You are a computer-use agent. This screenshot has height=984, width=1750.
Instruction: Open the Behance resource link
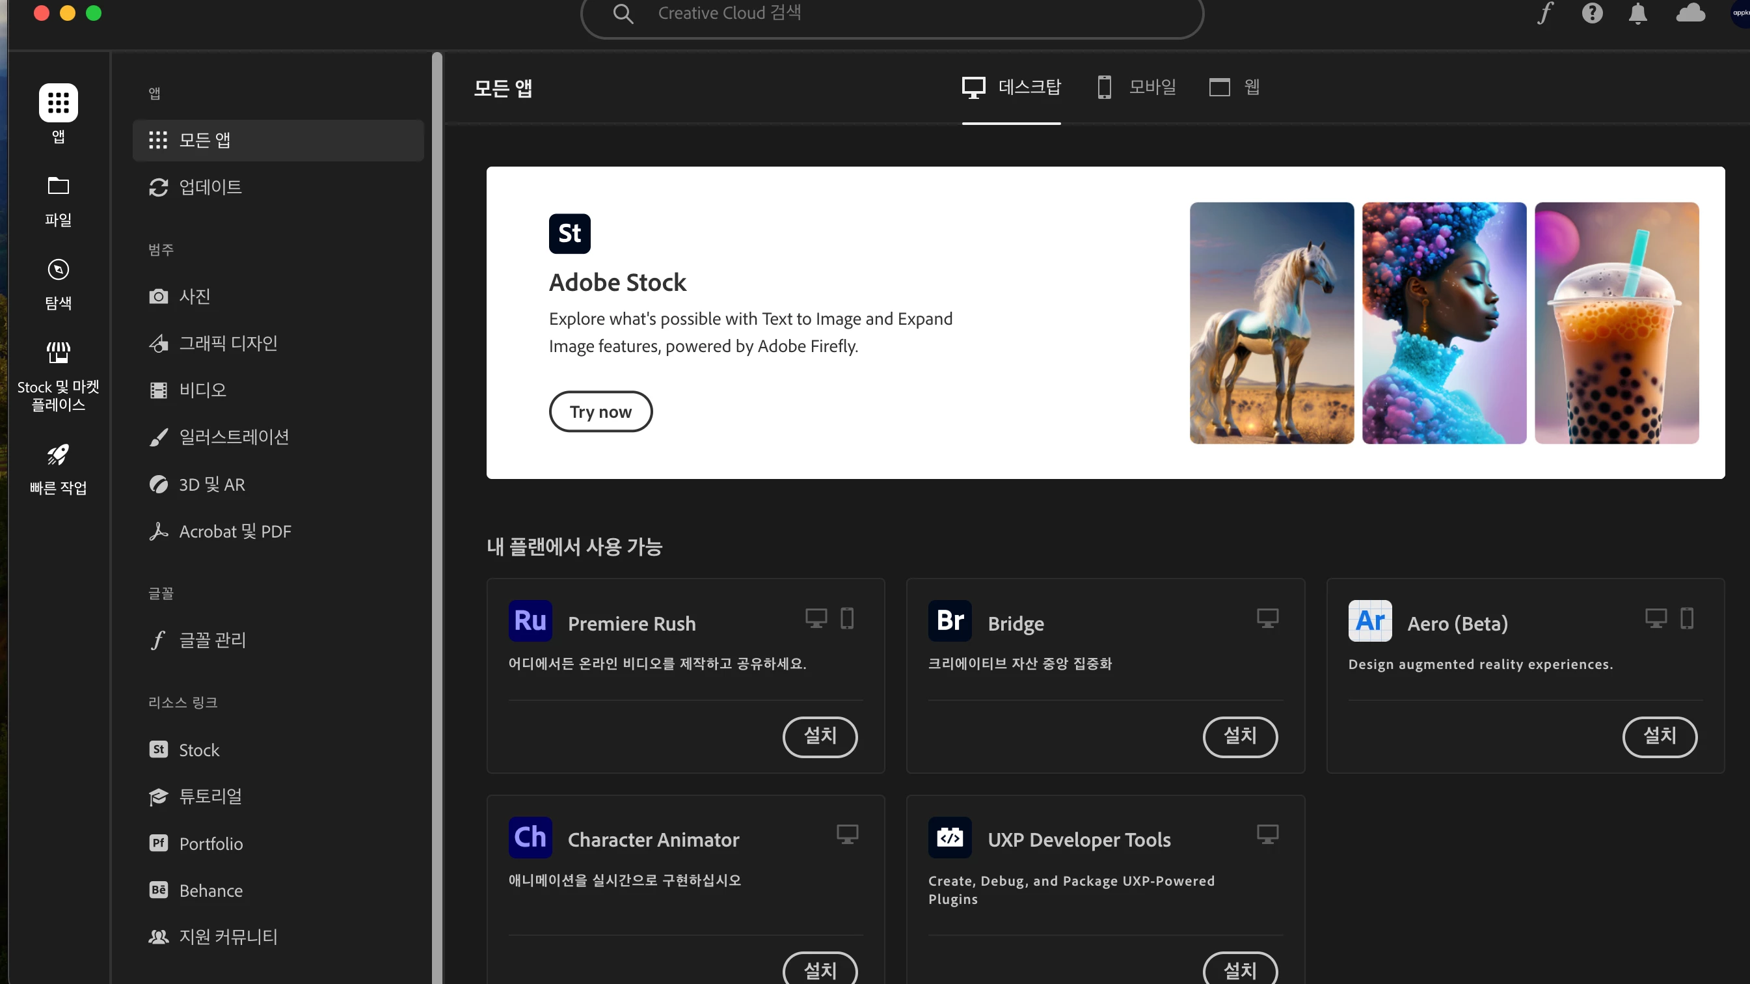(x=278, y=890)
